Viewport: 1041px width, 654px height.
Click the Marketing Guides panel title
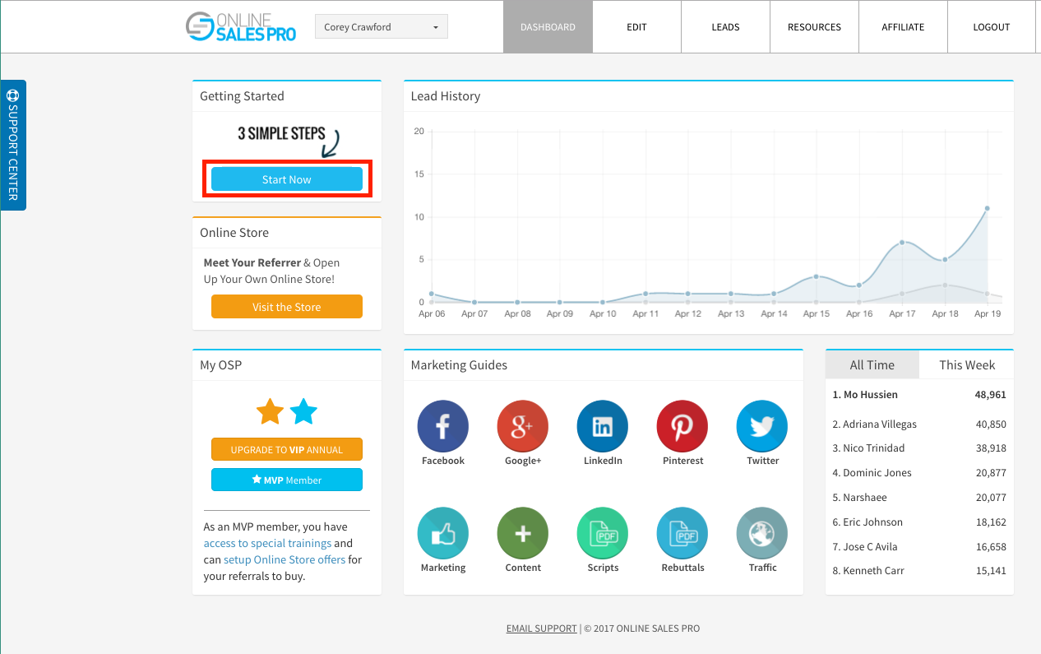459,365
